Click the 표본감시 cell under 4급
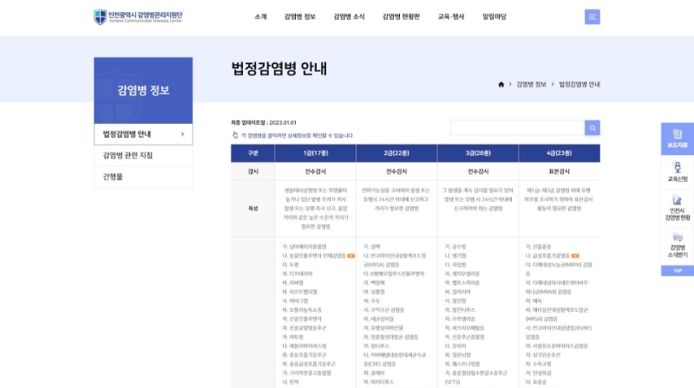The height and width of the screenshot is (388, 694). [560, 171]
